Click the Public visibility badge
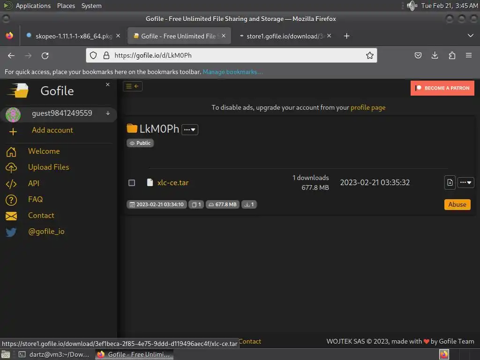This screenshot has height=360, width=480. tap(140, 143)
